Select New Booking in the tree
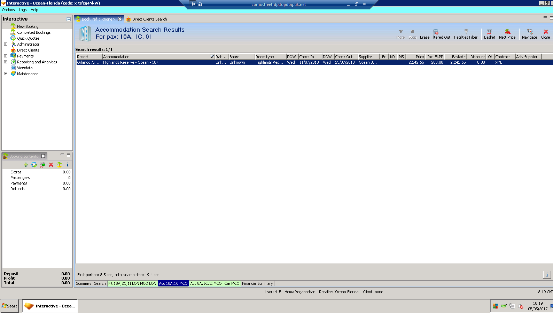This screenshot has width=553, height=313. 28,26
